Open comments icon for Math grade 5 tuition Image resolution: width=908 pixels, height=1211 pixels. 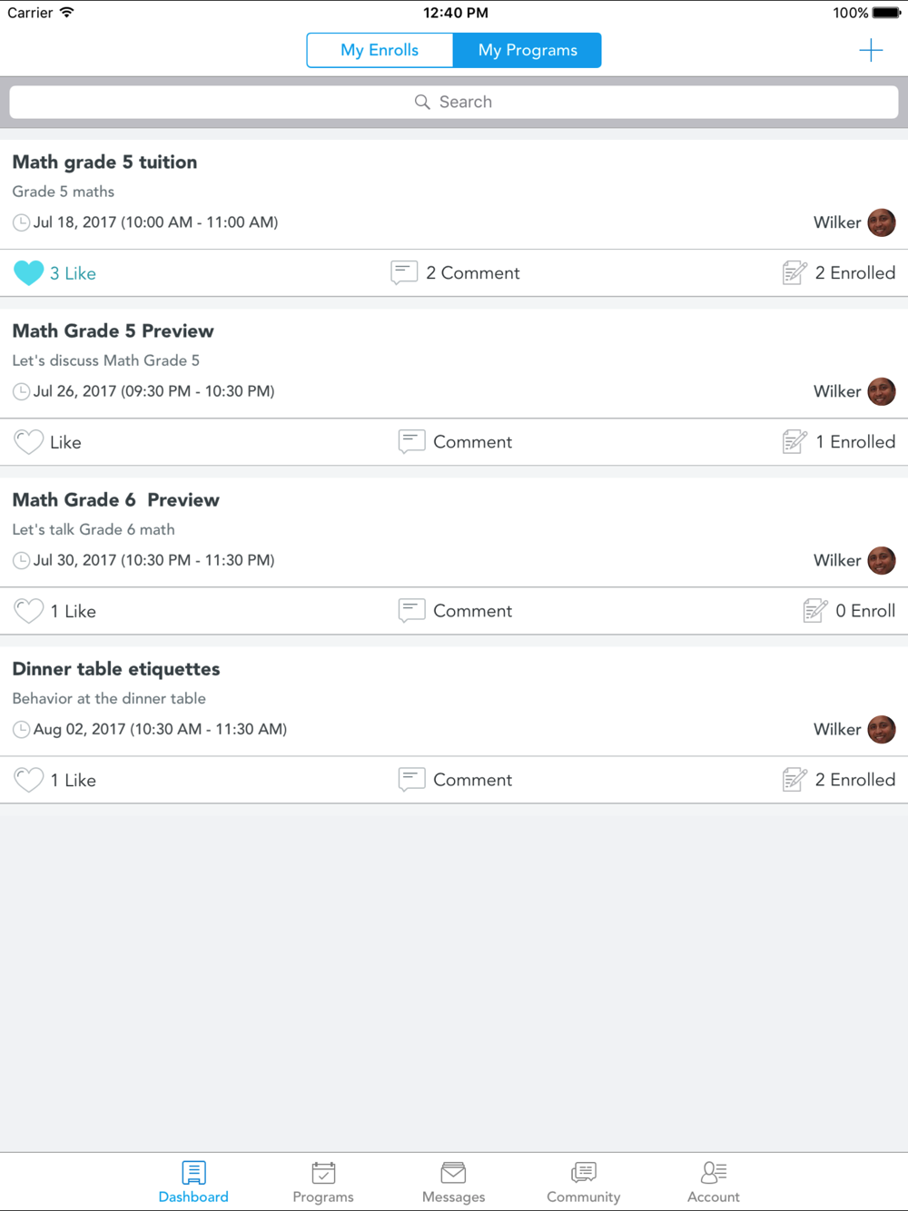(x=404, y=272)
